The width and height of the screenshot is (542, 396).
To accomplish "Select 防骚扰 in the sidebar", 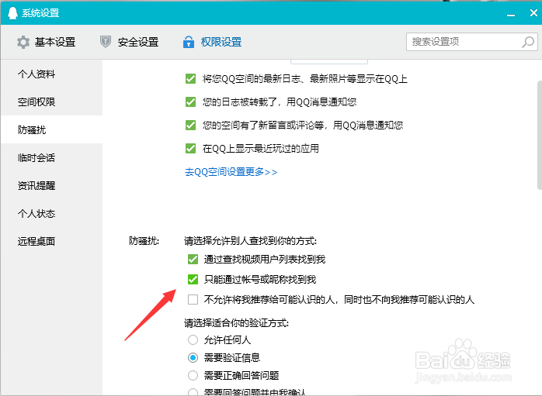I will pyautogui.click(x=51, y=129).
